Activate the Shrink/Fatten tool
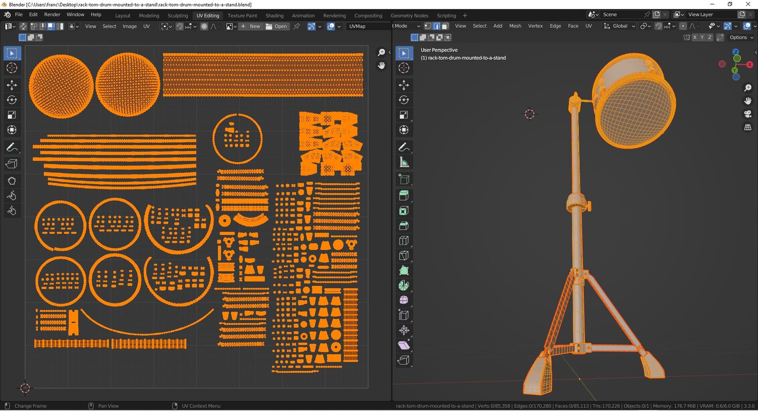 coord(404,331)
